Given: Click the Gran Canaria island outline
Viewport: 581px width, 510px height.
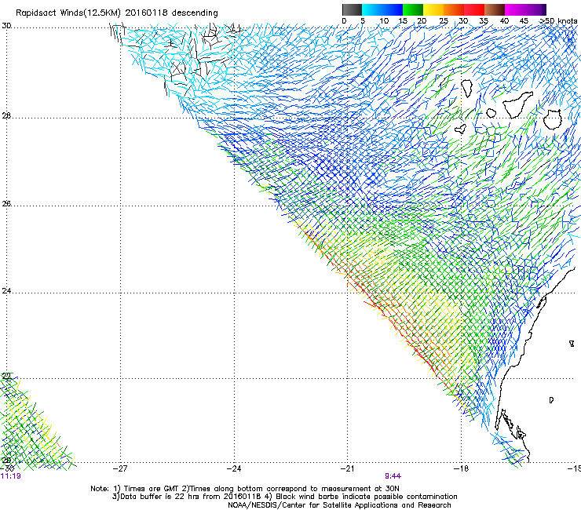Looking at the screenshot, I should pos(553,119).
